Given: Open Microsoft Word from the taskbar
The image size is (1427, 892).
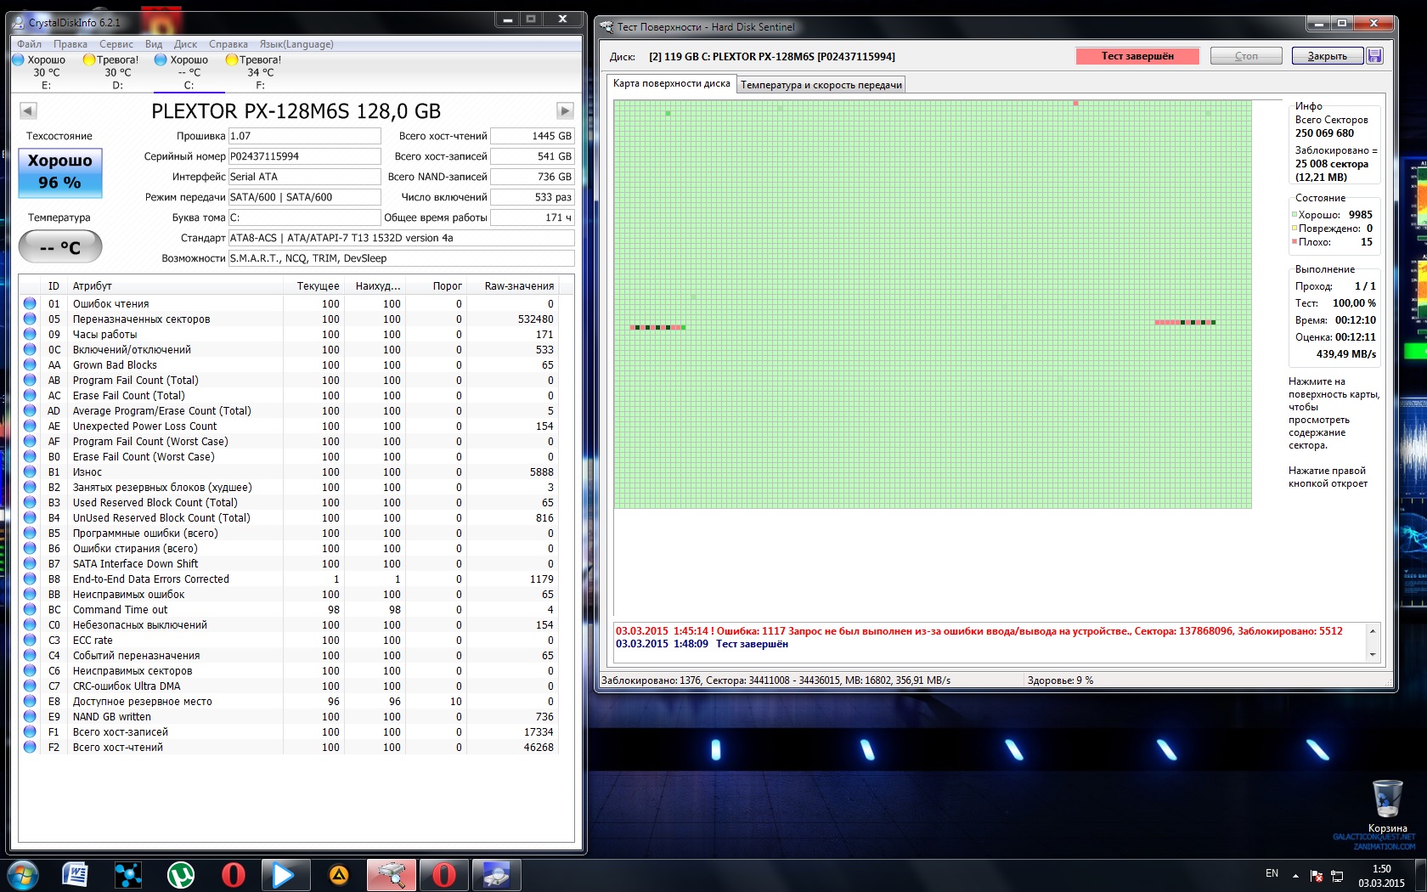Looking at the screenshot, I should pos(75,874).
